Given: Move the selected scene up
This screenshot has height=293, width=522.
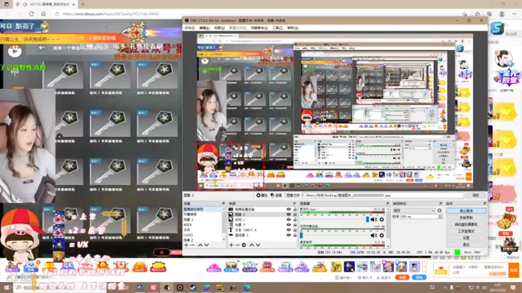Looking at the screenshot, I should click(x=200, y=245).
